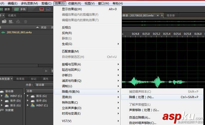The height and width of the screenshot is (125, 205).
Task: Expand 娱乐 (G:) in left drive tree
Action: click(1, 105)
